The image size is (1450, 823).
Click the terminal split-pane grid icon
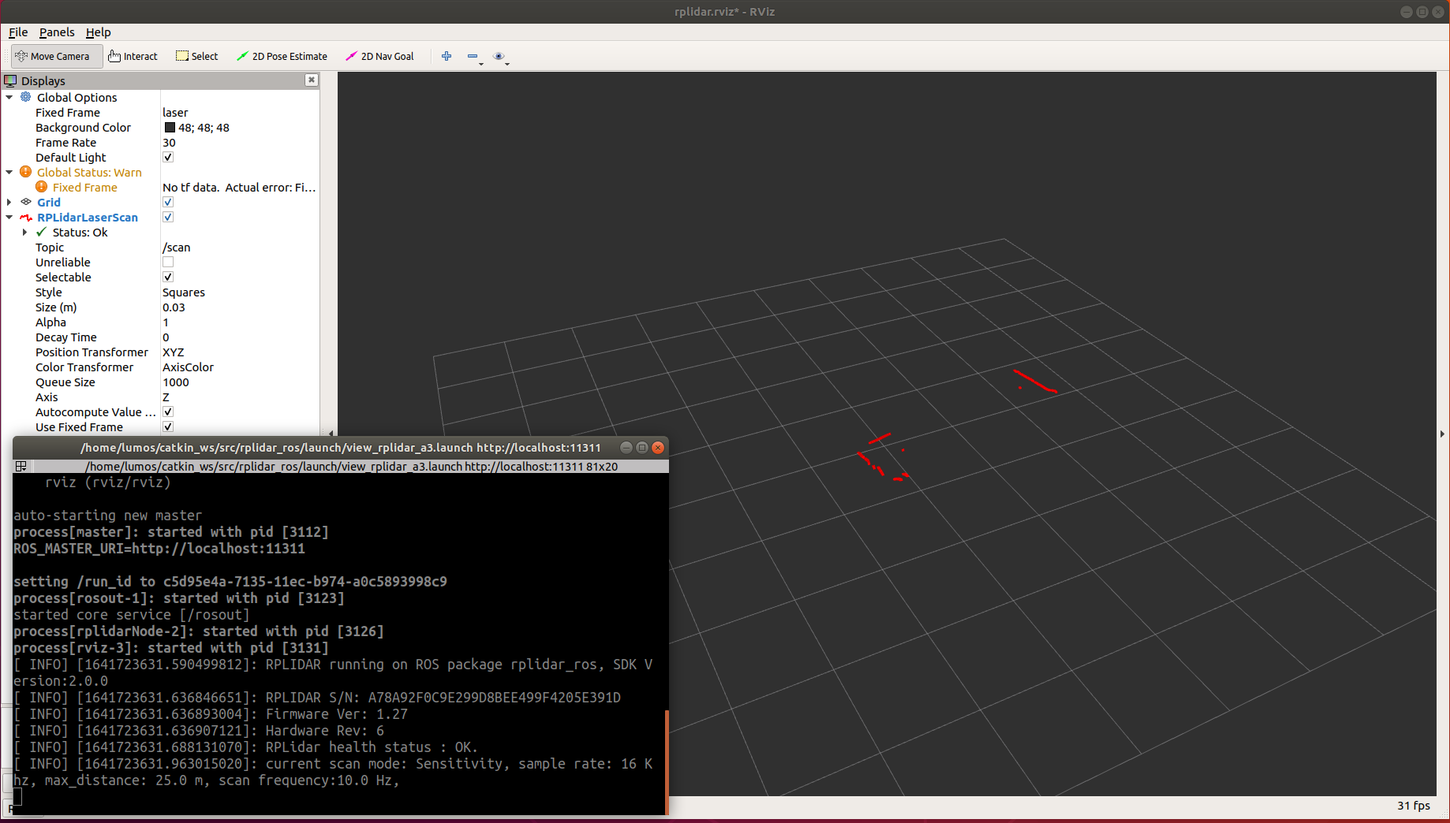[x=21, y=466]
